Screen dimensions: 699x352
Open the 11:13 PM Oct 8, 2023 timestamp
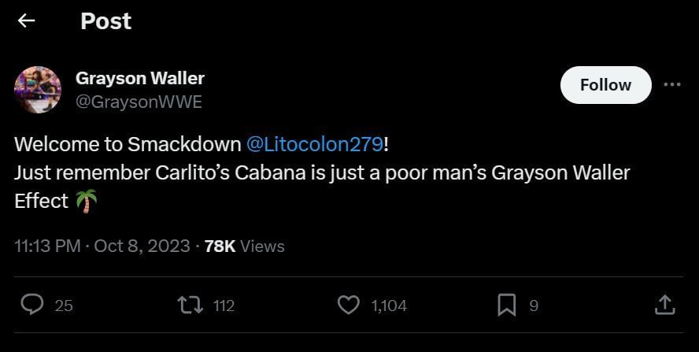click(x=102, y=246)
